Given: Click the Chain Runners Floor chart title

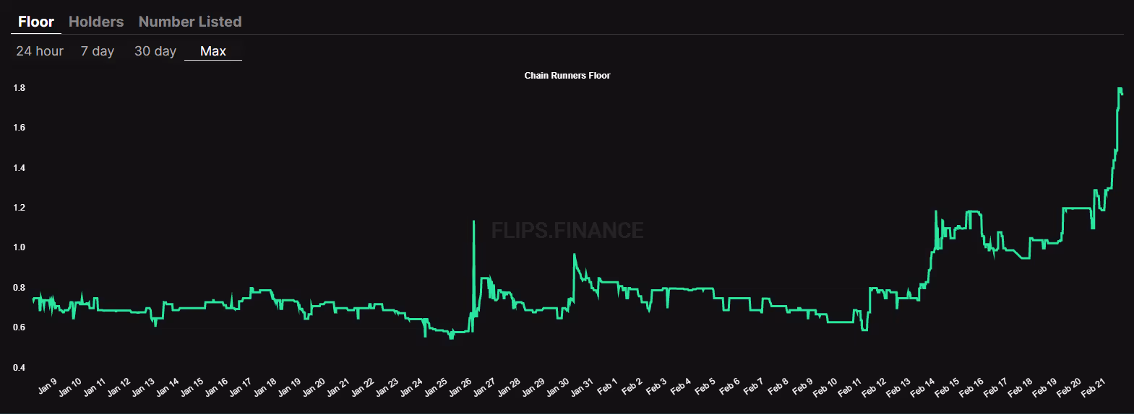Looking at the screenshot, I should 567,76.
